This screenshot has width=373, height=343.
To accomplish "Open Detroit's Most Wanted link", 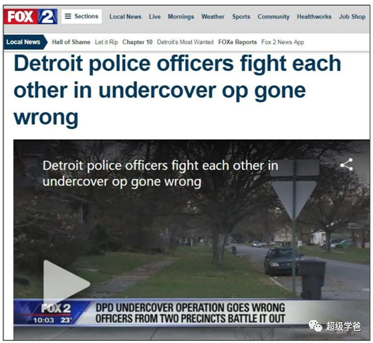I will 185,42.
